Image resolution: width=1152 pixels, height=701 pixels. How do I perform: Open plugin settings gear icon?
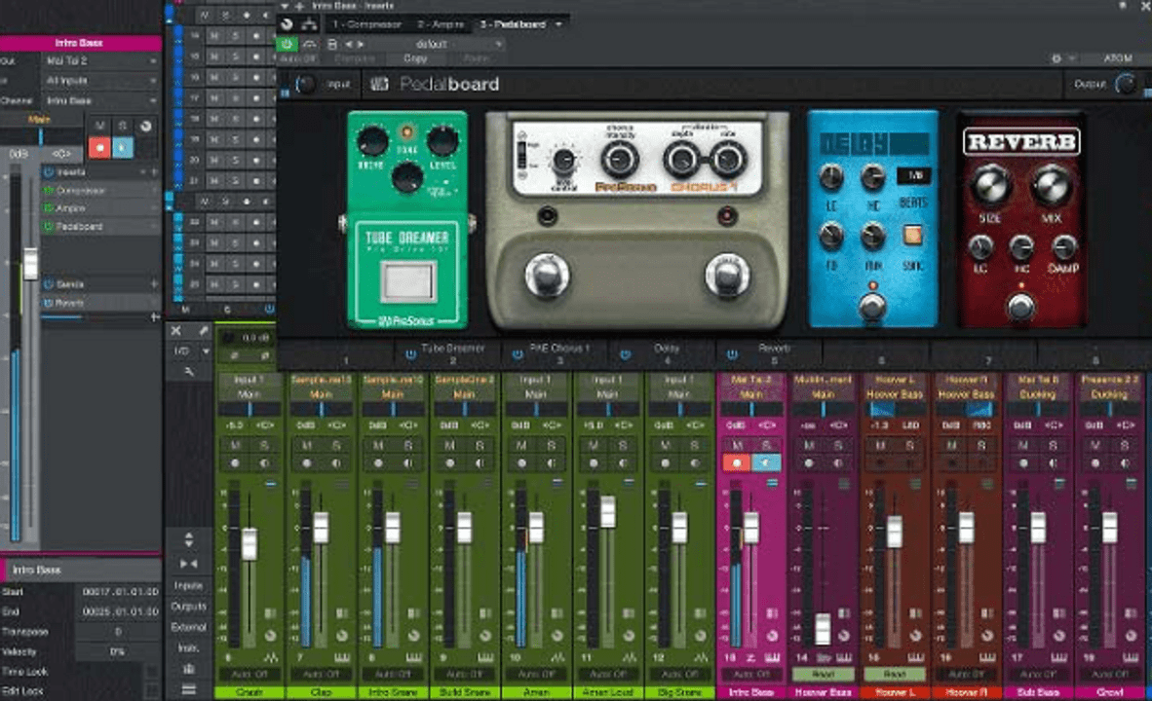[1056, 58]
